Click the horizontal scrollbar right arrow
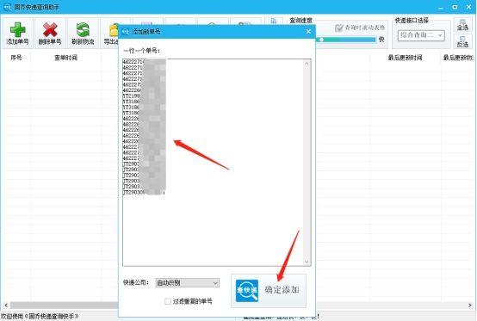The height and width of the screenshot is (321, 477). (x=470, y=305)
